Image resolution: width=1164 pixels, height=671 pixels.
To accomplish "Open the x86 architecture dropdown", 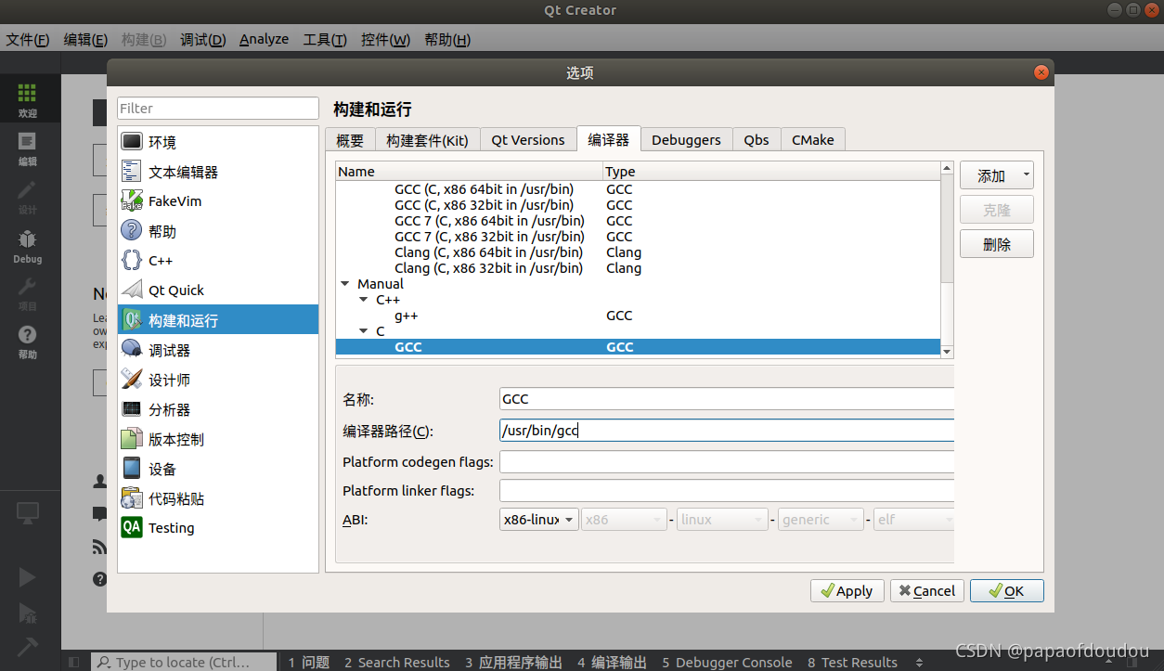I will click(624, 520).
